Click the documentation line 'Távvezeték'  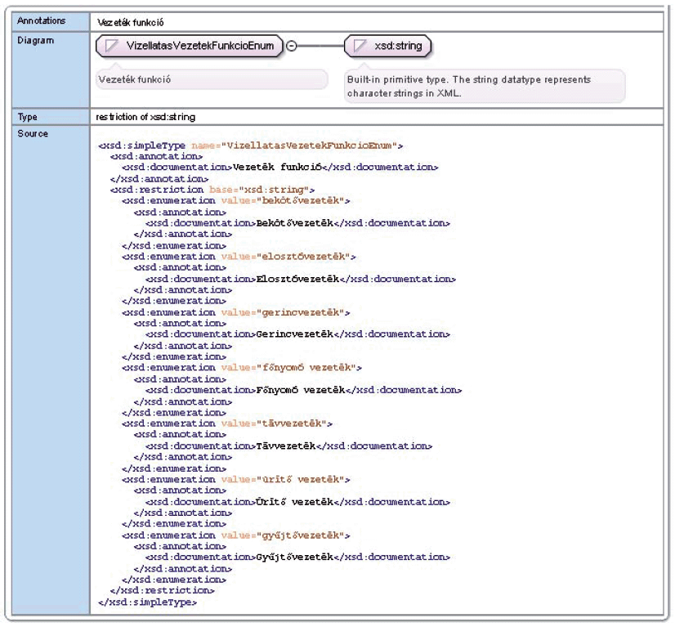pos(288,446)
